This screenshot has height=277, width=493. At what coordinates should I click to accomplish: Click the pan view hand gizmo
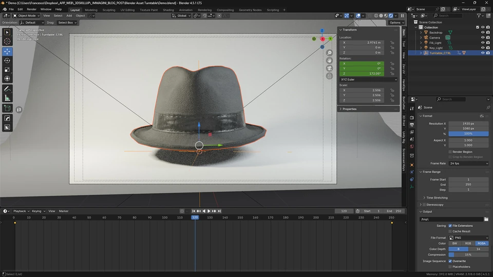tap(329, 61)
